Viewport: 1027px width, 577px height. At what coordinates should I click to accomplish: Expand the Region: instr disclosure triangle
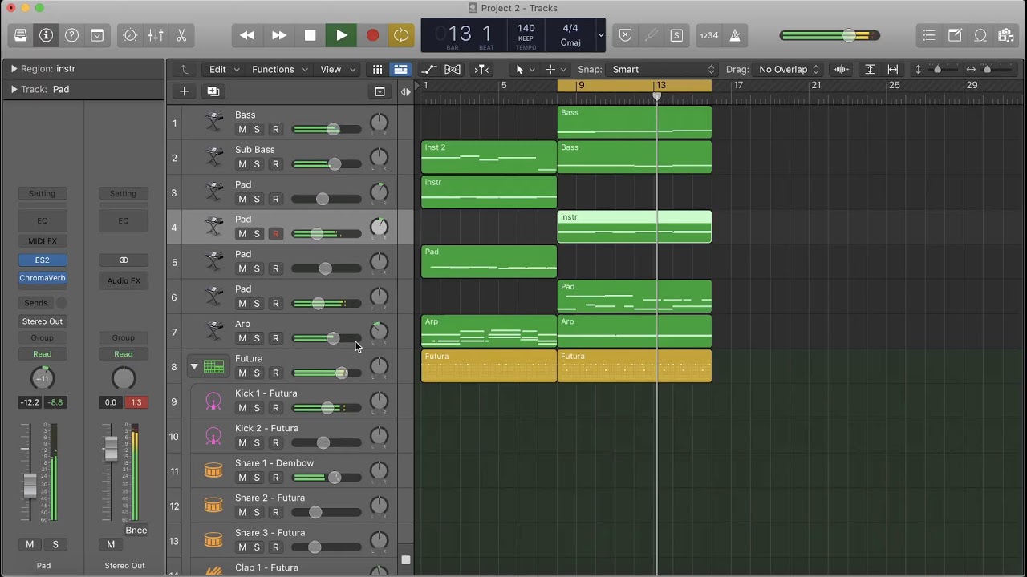14,69
